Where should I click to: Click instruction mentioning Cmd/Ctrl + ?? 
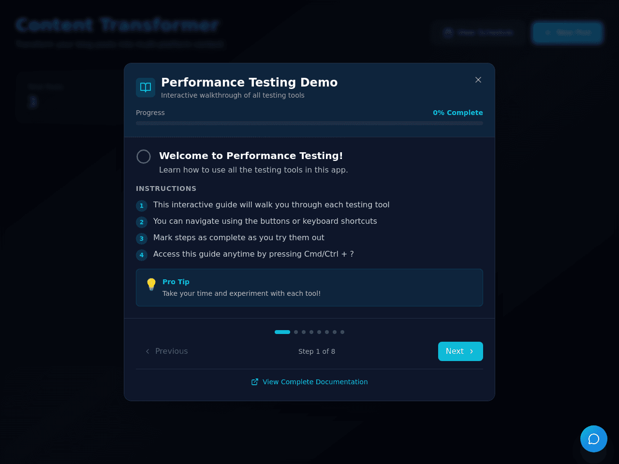point(253,254)
